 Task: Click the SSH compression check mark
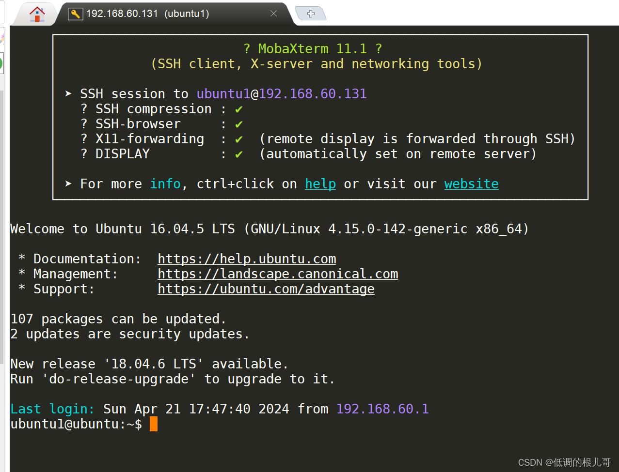[238, 109]
